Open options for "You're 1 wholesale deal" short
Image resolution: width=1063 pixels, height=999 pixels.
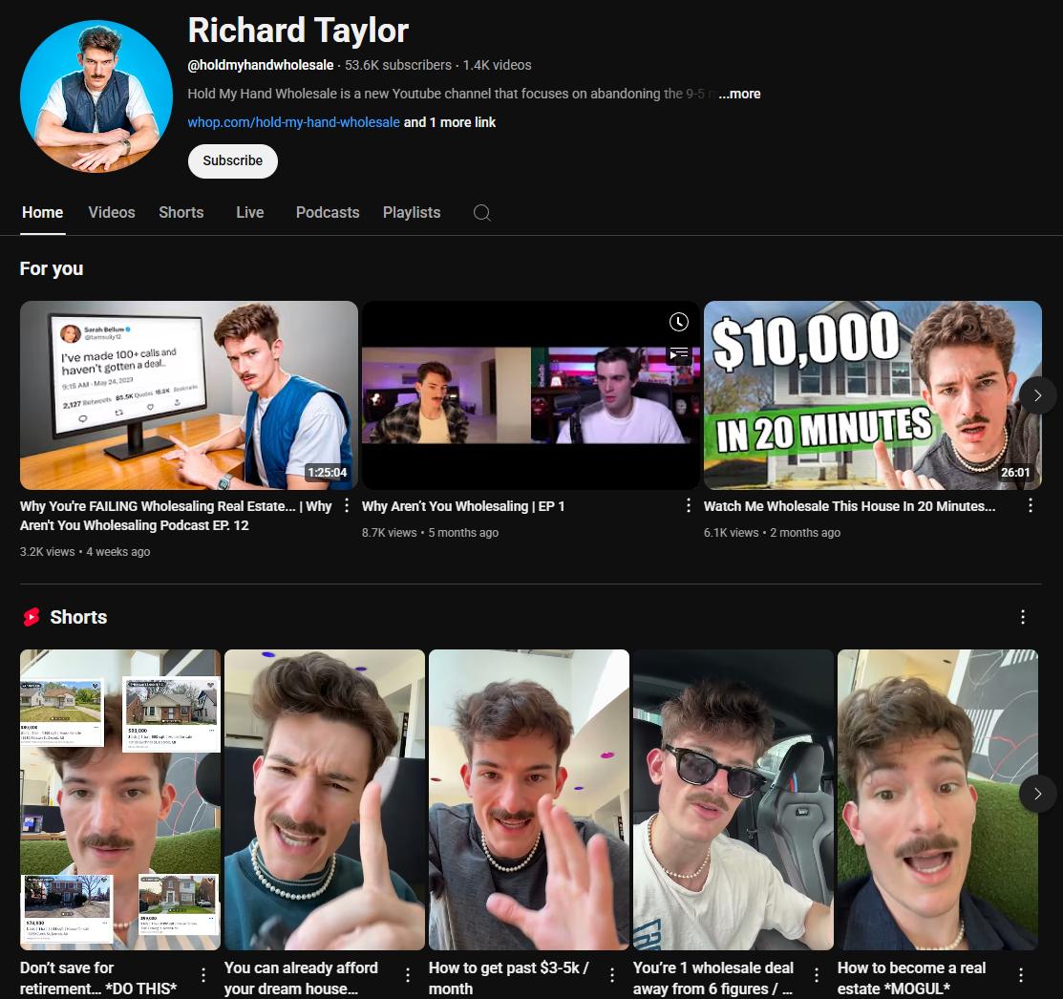pyautogui.click(x=815, y=975)
